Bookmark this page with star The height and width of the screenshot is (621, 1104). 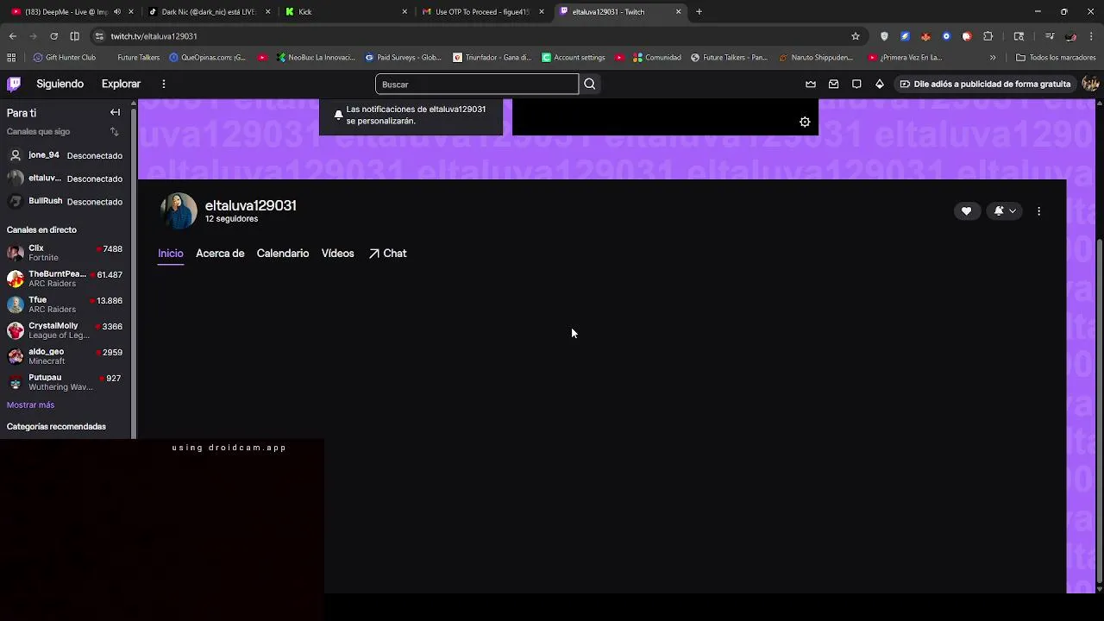pyautogui.click(x=856, y=36)
